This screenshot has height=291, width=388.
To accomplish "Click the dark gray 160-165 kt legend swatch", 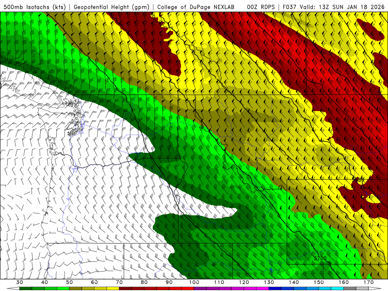I will coord(350,289).
